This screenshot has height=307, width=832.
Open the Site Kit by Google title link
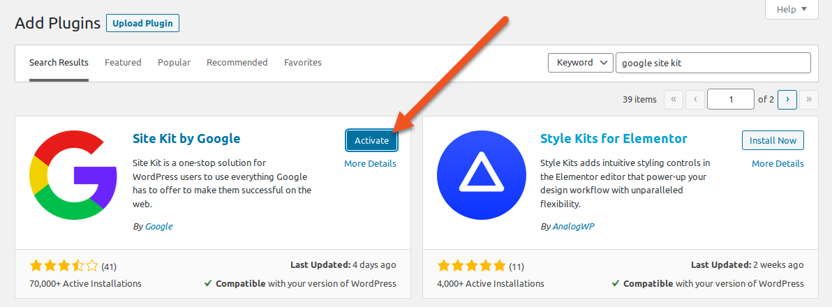186,139
